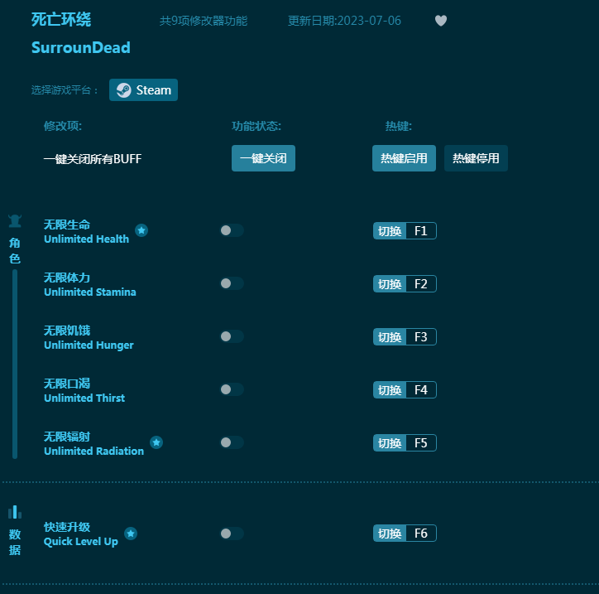Image resolution: width=599 pixels, height=594 pixels.
Task: Click the 更新日期:2023-07-06 text
Action: pyautogui.click(x=344, y=21)
